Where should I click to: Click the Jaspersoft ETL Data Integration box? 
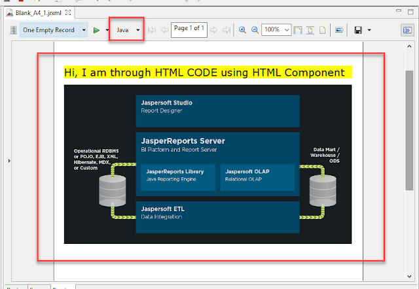click(217, 217)
